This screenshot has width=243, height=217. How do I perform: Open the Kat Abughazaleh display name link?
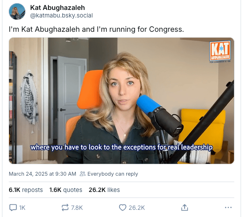(58, 8)
